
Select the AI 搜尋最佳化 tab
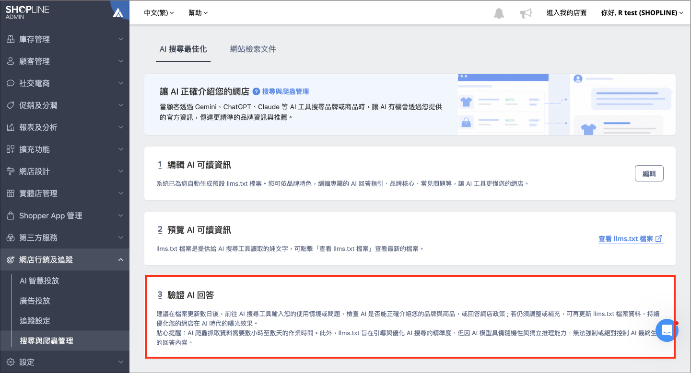point(183,49)
